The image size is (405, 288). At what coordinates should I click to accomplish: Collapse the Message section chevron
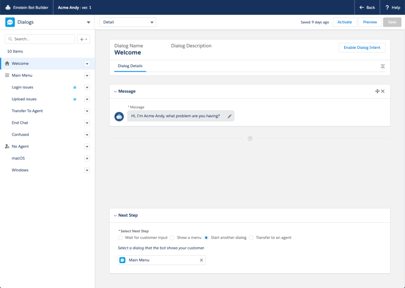point(115,92)
